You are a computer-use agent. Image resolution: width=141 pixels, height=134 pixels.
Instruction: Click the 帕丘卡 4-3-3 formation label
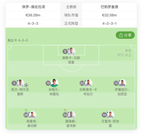18,40
